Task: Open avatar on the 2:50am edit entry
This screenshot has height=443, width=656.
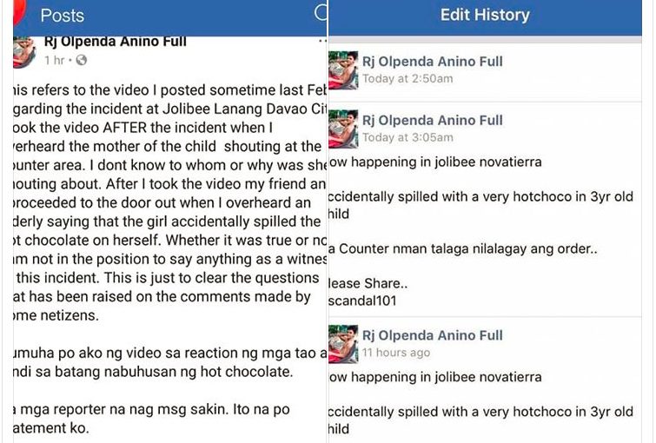Action: point(343,70)
